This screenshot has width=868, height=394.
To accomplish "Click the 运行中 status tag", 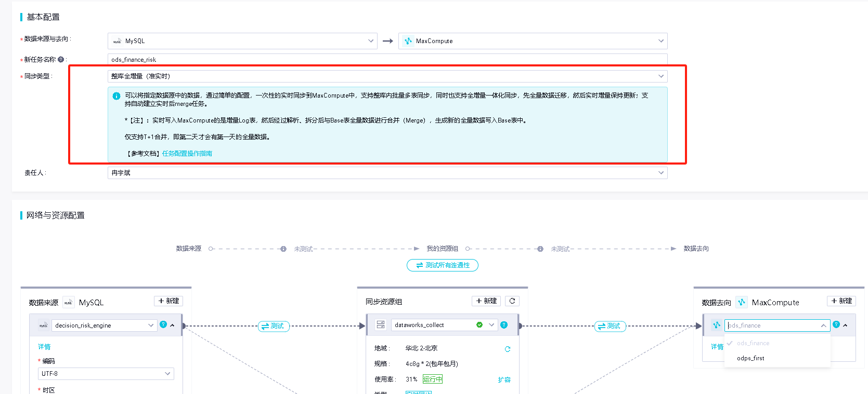I will click(433, 379).
